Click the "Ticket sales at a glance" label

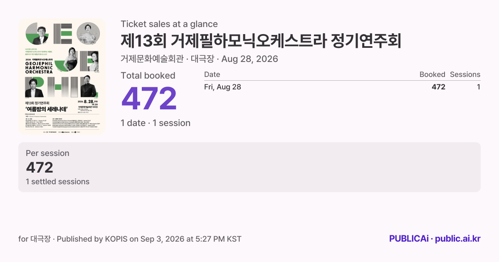pos(169,24)
